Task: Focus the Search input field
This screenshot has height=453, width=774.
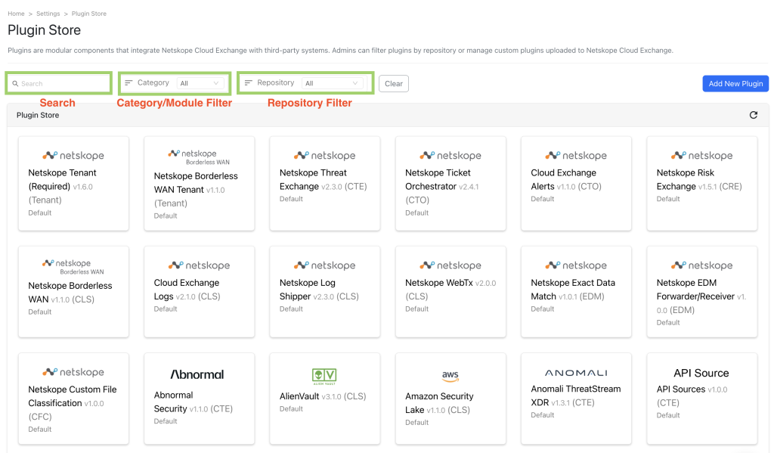Action: tap(59, 83)
